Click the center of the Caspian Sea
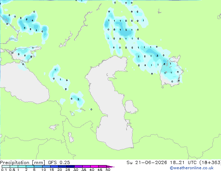 pyautogui.click(x=111, y=102)
